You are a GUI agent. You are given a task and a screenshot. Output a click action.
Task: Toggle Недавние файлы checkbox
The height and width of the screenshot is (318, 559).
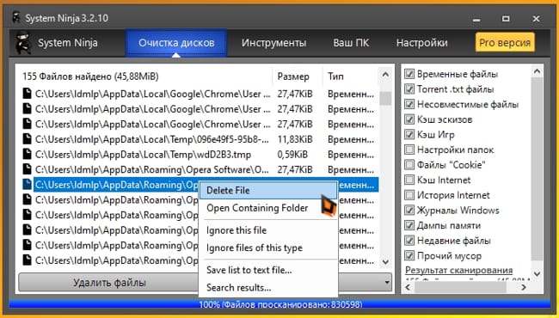click(409, 241)
